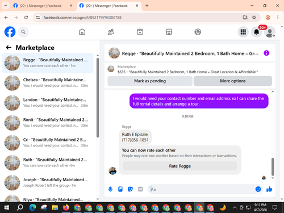Open File Explorer from taskbar
The height and width of the screenshot is (213, 284).
pos(55,208)
